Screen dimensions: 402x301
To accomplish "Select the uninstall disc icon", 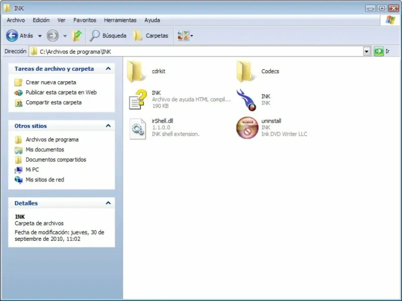I will (x=247, y=128).
